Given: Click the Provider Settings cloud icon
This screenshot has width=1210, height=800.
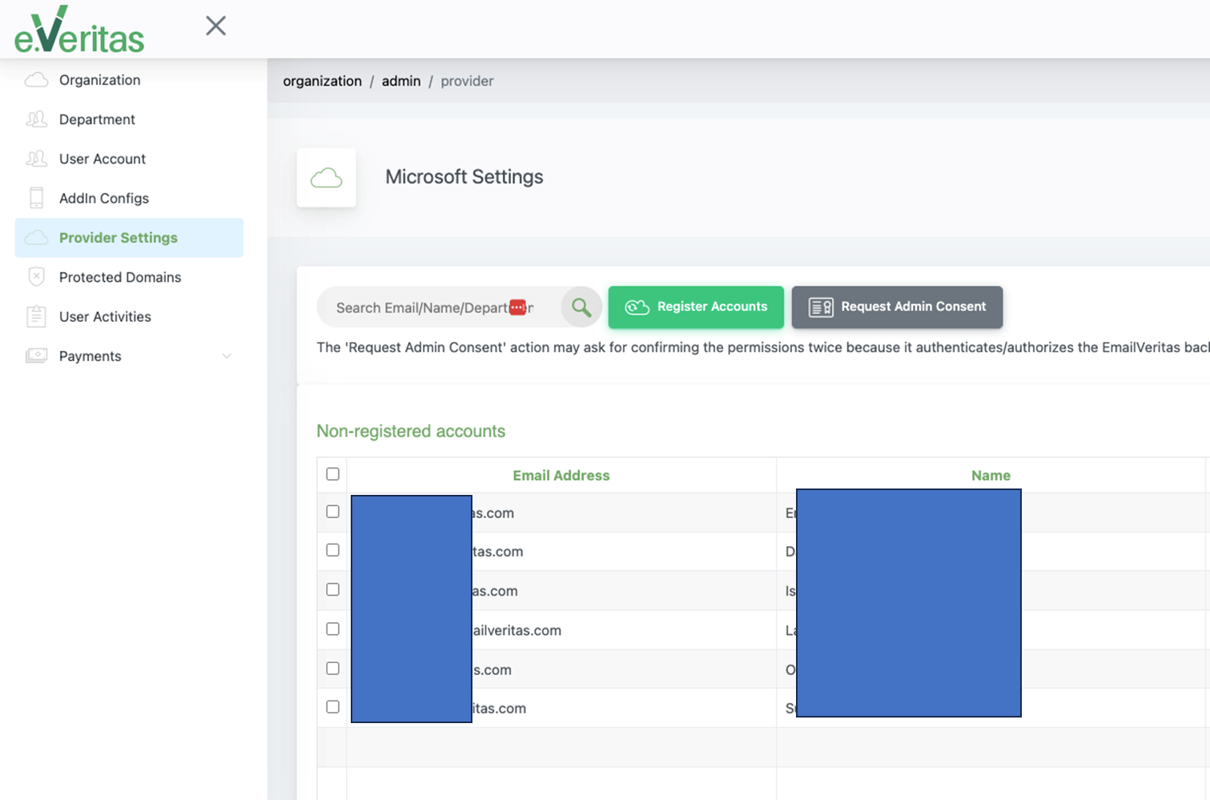Looking at the screenshot, I should tap(36, 238).
